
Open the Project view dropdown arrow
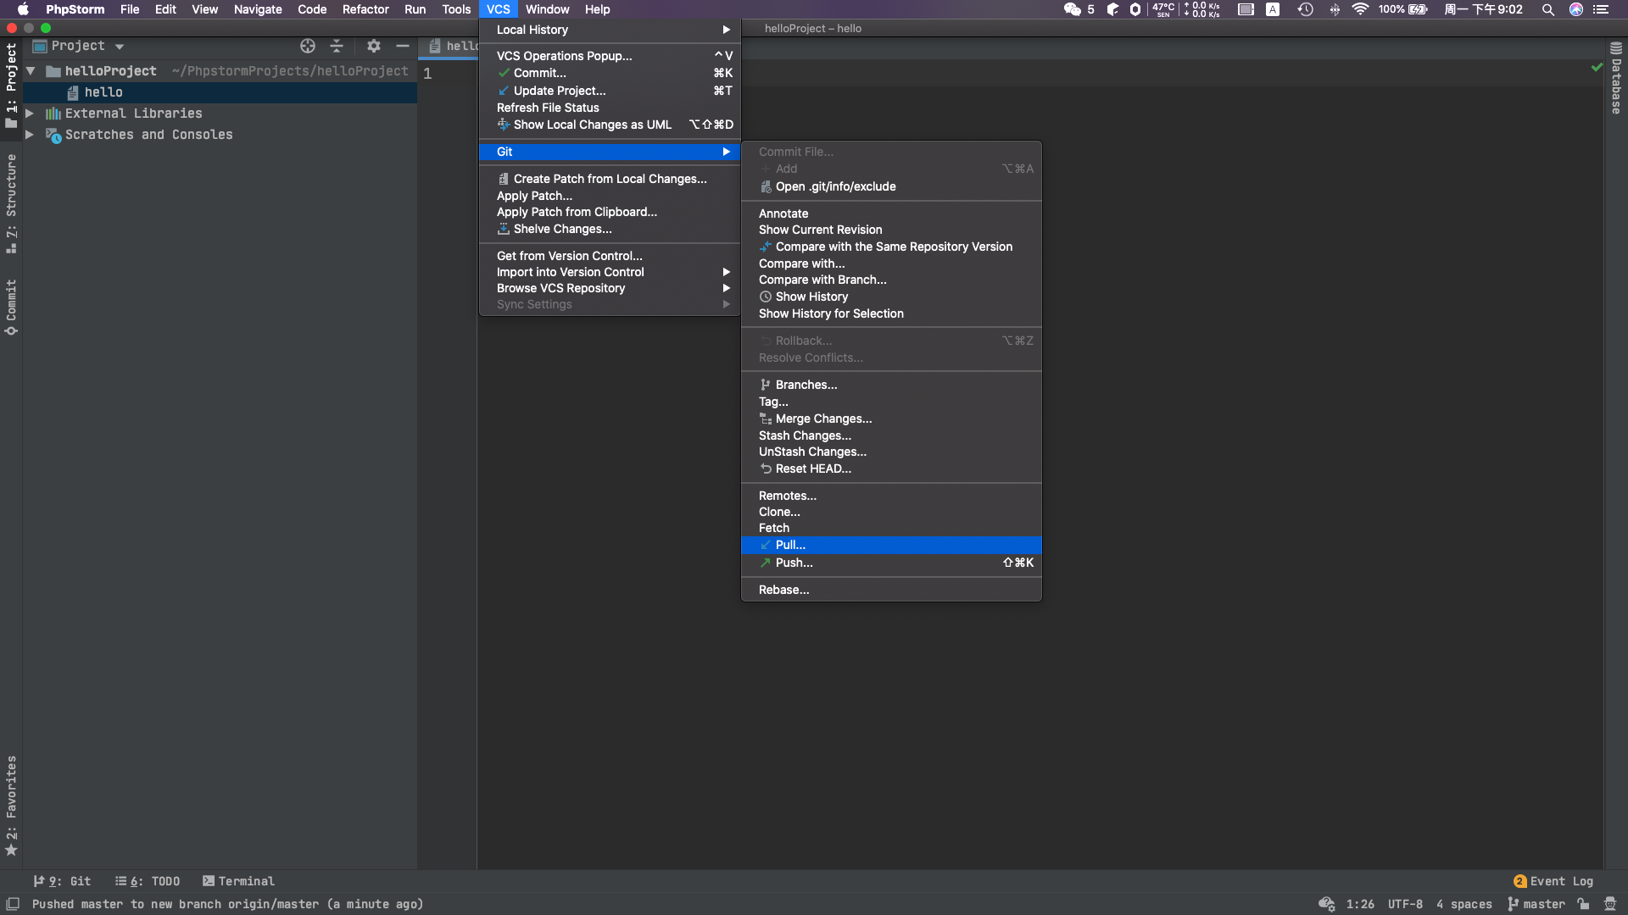(120, 47)
